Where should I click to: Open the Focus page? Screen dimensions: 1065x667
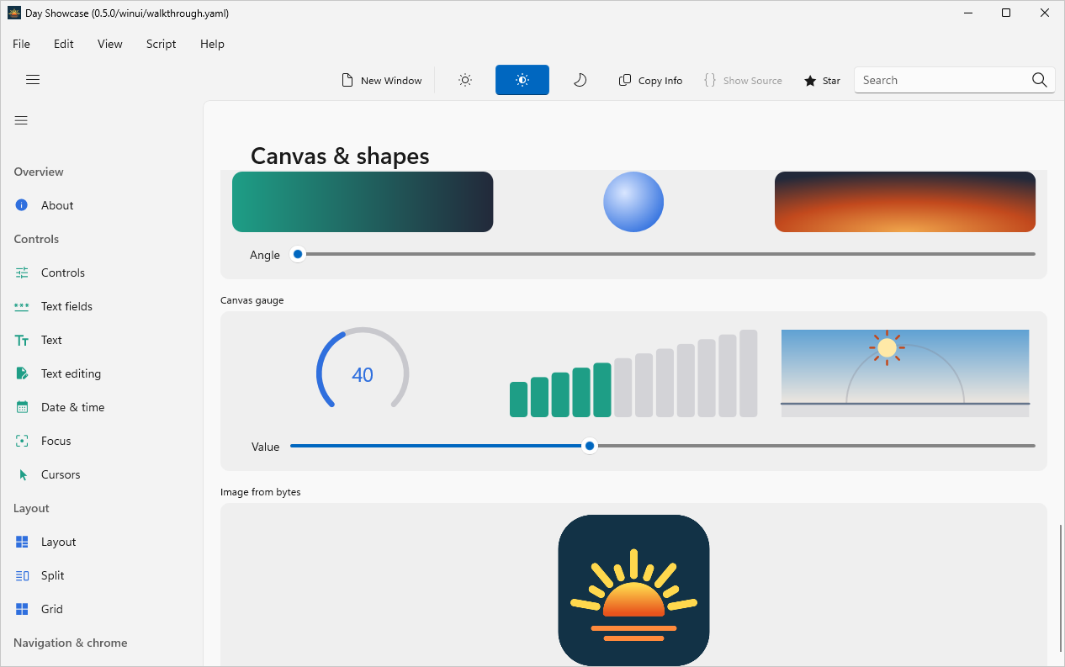click(x=101, y=441)
